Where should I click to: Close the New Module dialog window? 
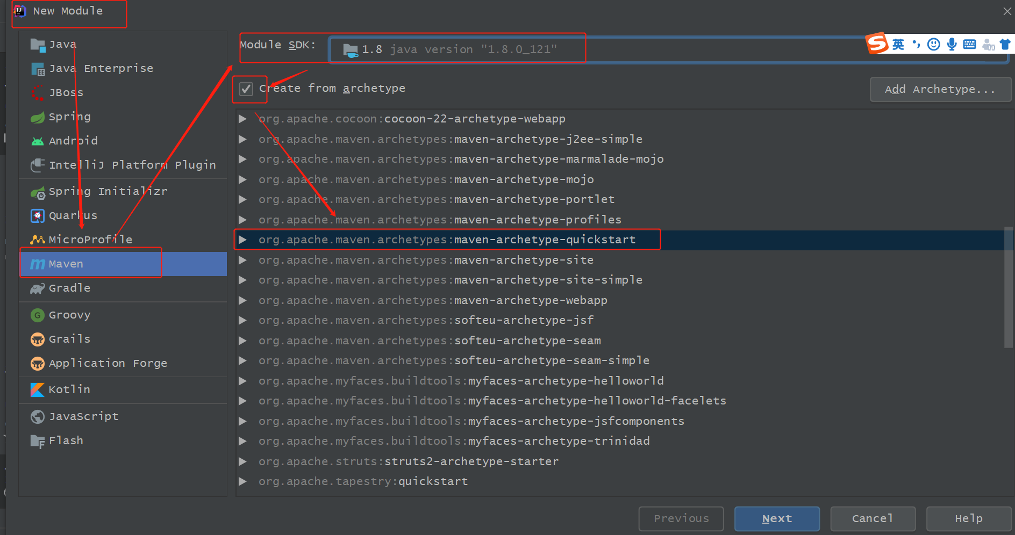coord(1007,11)
